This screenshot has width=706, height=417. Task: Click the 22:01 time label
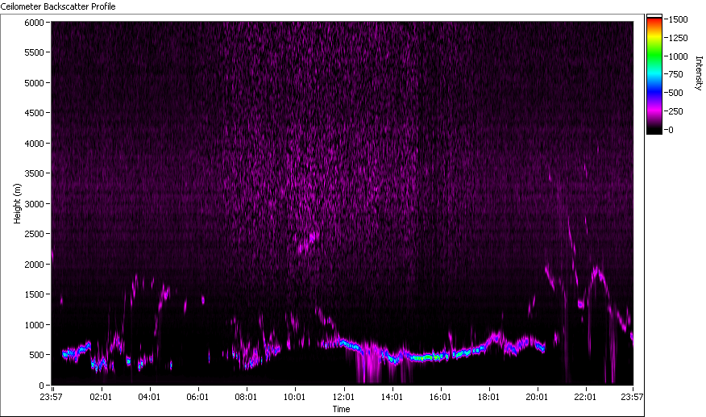(x=585, y=397)
